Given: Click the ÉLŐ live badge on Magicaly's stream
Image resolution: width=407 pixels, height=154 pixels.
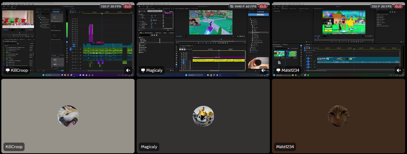Looking at the screenshot, I should [263, 6].
